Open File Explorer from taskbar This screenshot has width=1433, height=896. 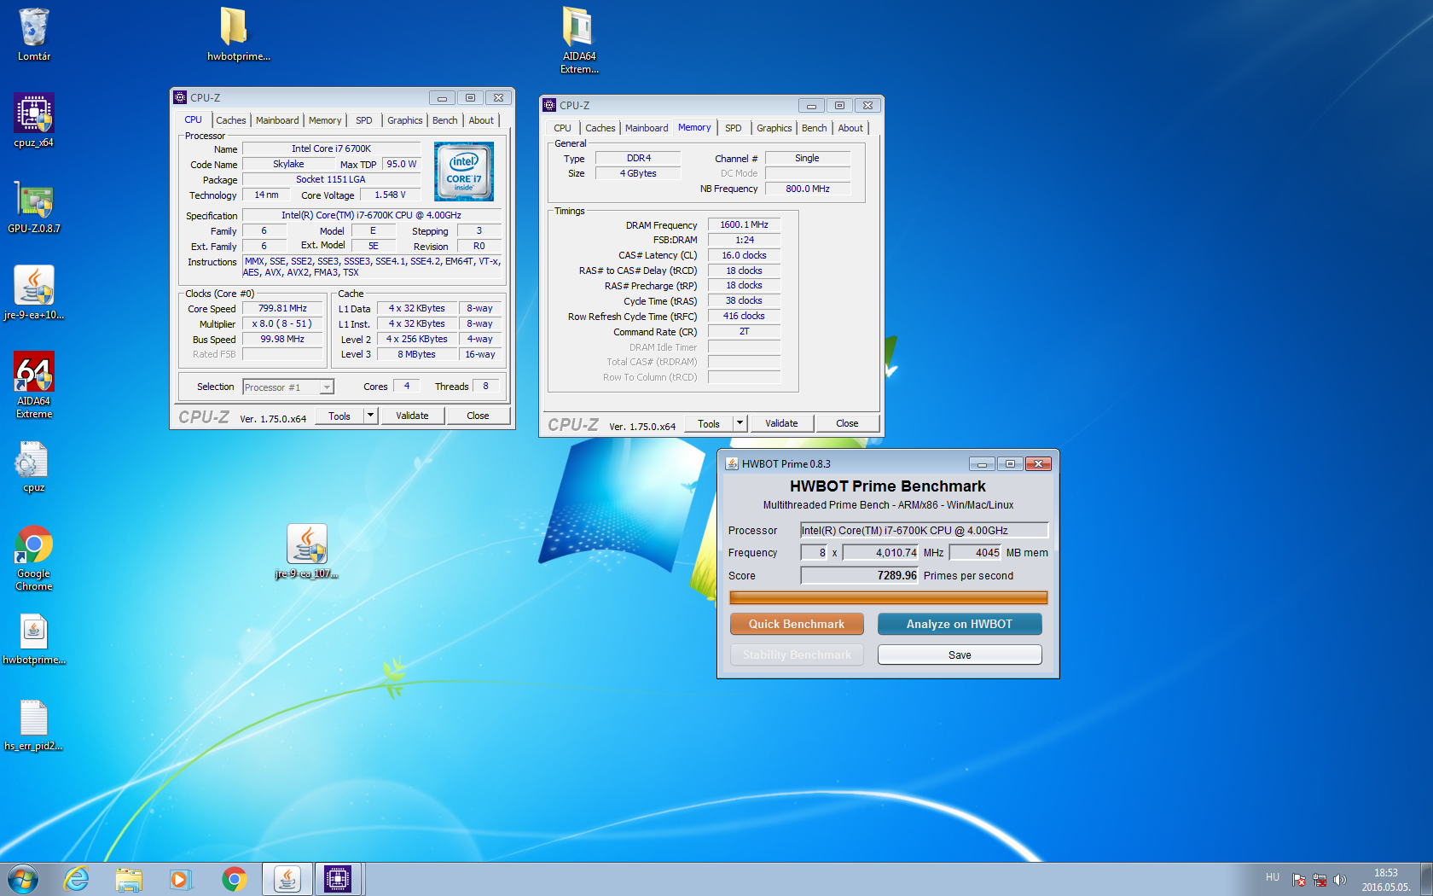pyautogui.click(x=129, y=879)
